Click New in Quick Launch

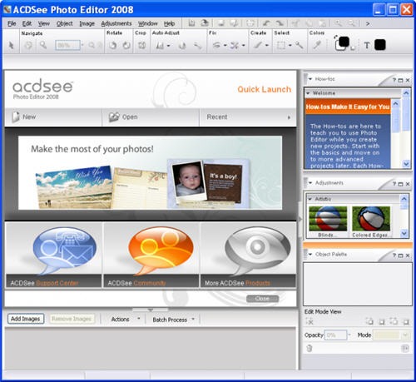tap(53, 117)
